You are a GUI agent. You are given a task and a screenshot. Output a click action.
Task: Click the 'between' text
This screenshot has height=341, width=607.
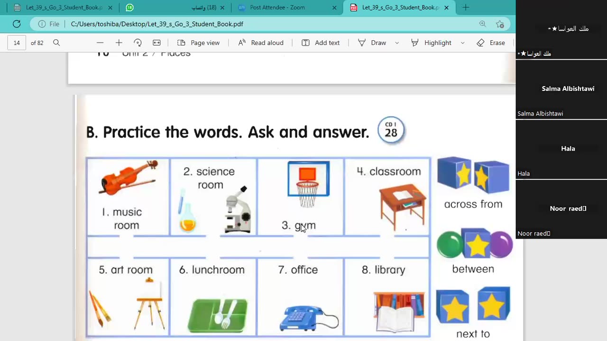point(473,269)
